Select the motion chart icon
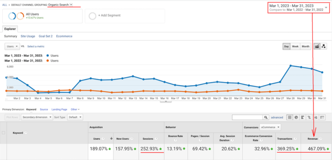332x160 pixels. coord(323,46)
